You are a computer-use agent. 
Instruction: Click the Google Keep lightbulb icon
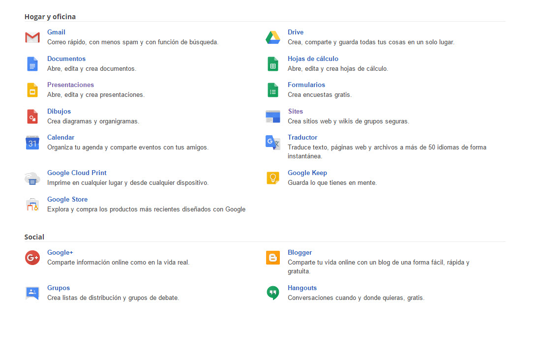coord(273,178)
